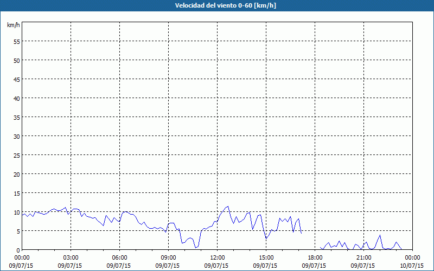Click the 40 value on the Y axis
434x271 pixels.
(x=17, y=99)
